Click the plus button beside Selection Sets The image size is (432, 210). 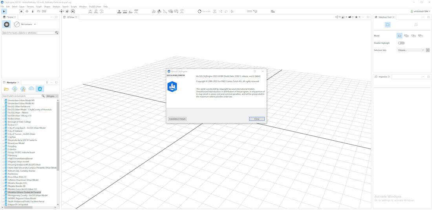428,50
